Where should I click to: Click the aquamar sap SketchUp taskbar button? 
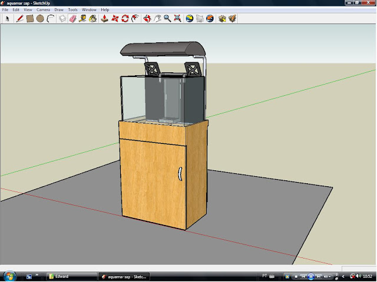(x=124, y=277)
